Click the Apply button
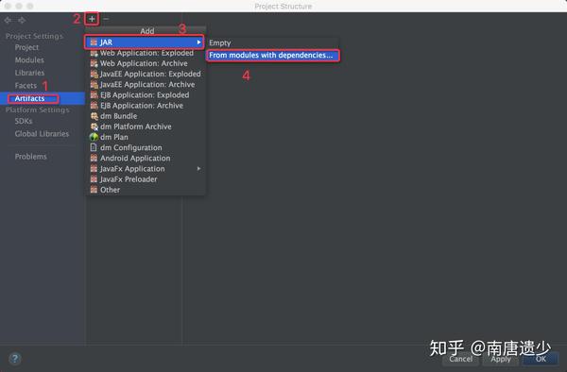The image size is (567, 372). [501, 359]
